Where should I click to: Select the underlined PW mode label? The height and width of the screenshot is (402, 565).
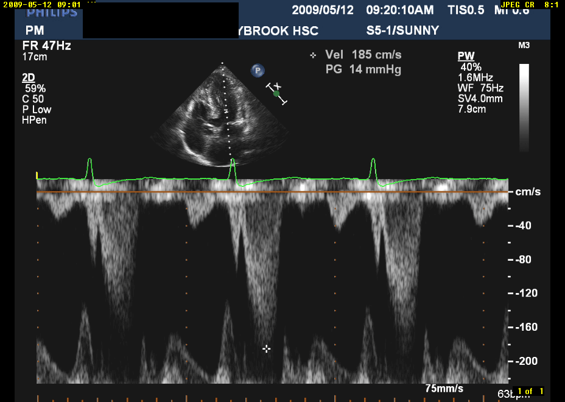pos(466,57)
